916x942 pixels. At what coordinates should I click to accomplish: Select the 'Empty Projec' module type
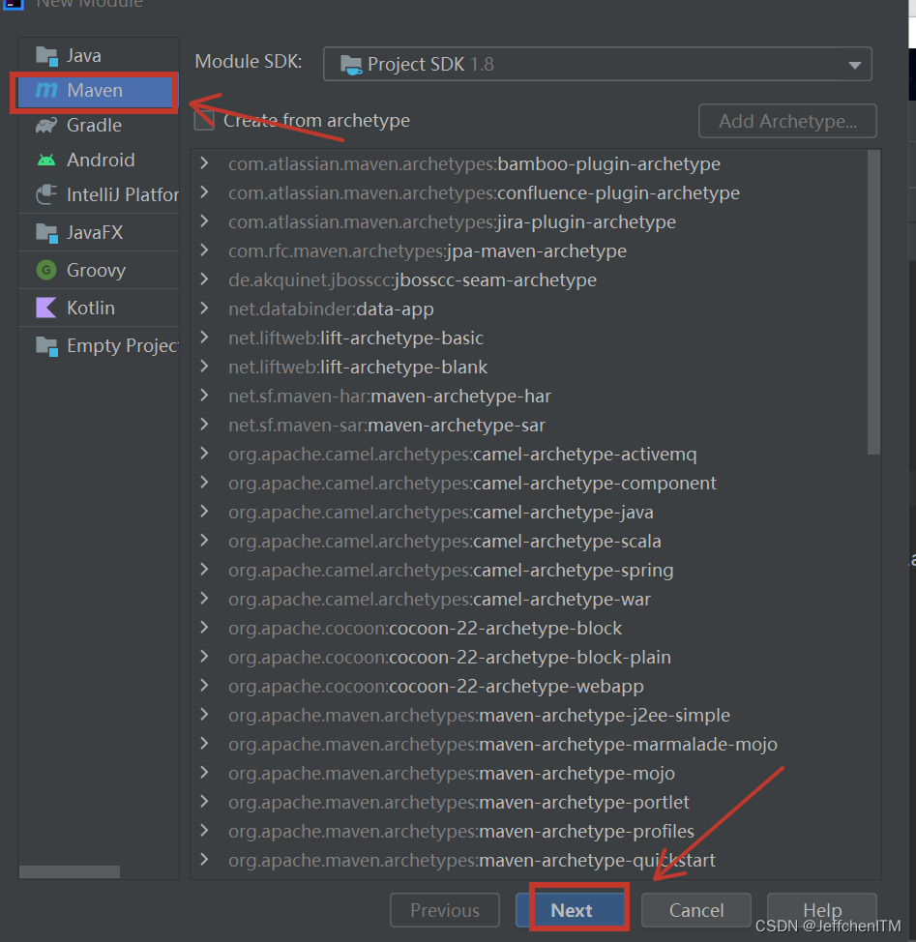99,346
